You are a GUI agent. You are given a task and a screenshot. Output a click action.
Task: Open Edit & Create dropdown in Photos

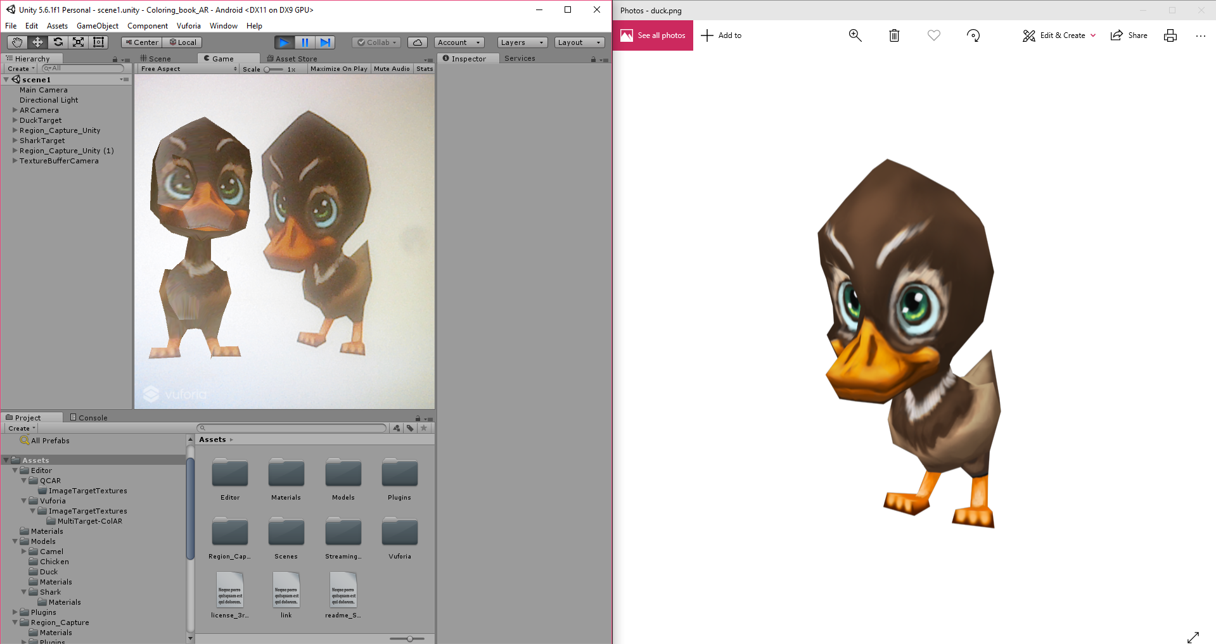click(x=1059, y=35)
